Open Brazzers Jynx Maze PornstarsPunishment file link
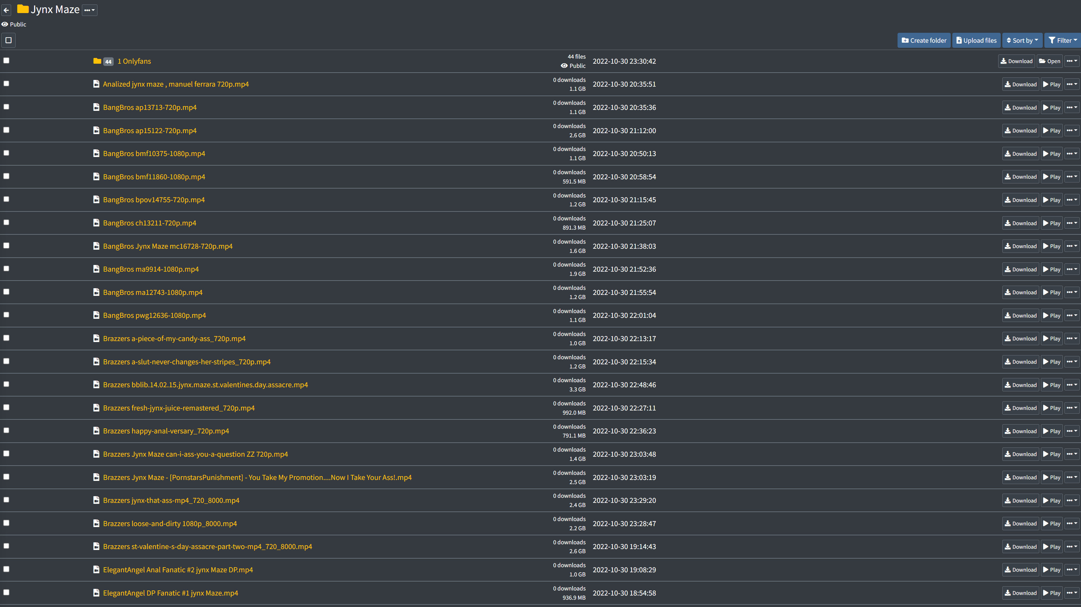The height and width of the screenshot is (607, 1081). pos(257,477)
